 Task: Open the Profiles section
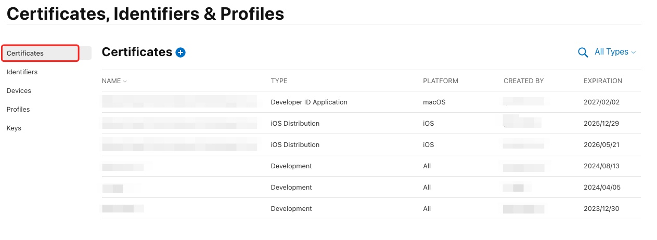pyautogui.click(x=18, y=110)
